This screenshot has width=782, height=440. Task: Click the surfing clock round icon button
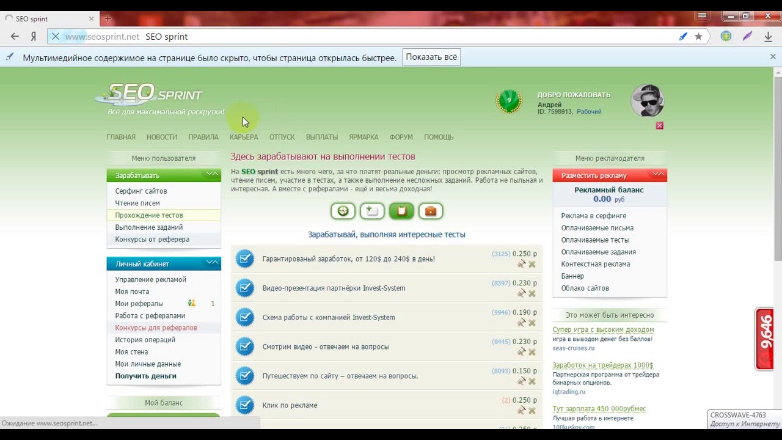(343, 211)
